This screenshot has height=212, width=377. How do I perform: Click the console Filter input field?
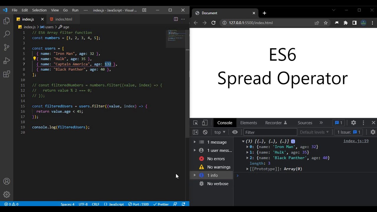click(x=270, y=132)
